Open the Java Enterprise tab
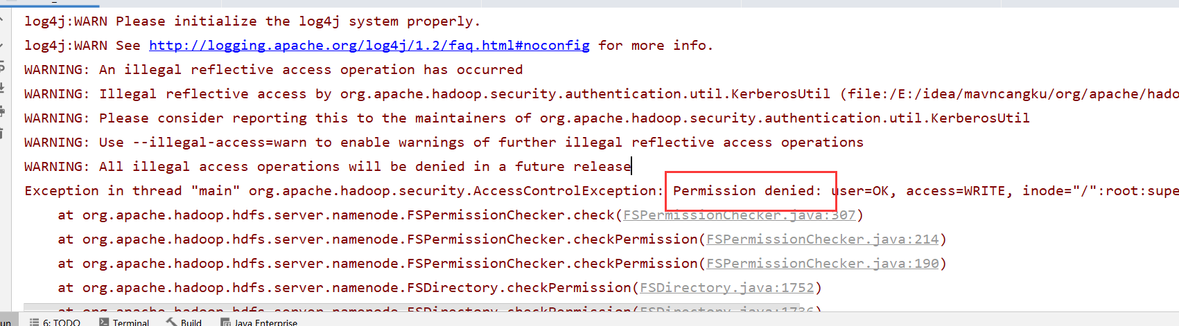Image resolution: width=1179 pixels, height=326 pixels. [259, 322]
